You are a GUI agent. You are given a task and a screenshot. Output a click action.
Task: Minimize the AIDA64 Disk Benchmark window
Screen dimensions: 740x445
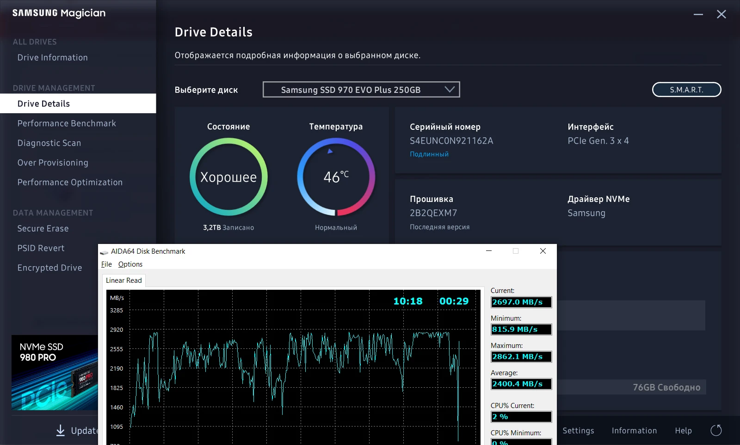(x=489, y=251)
